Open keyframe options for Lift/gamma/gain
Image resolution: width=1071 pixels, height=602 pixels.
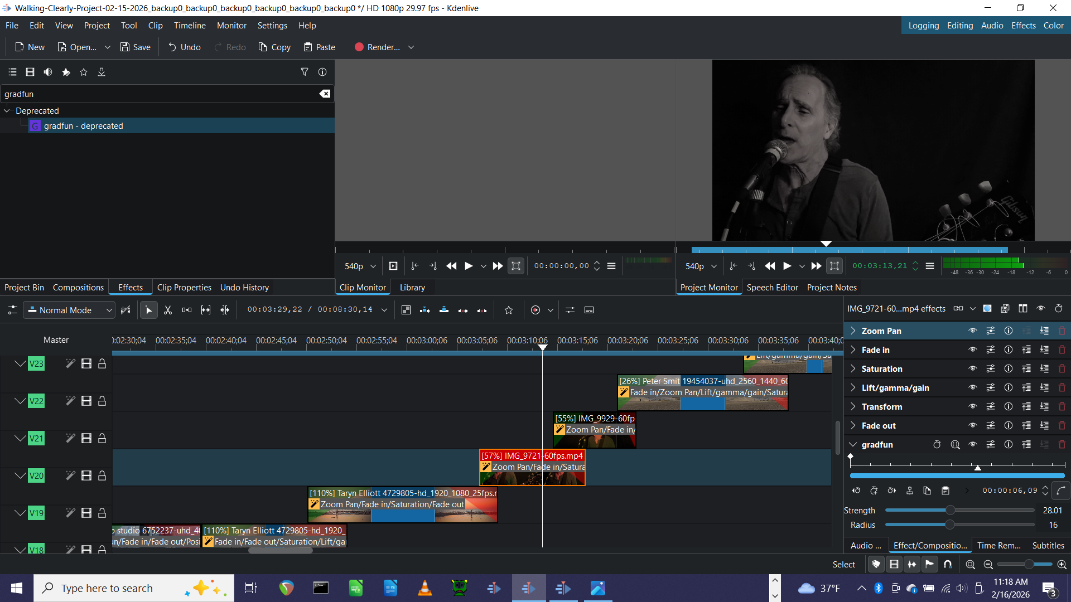point(990,388)
